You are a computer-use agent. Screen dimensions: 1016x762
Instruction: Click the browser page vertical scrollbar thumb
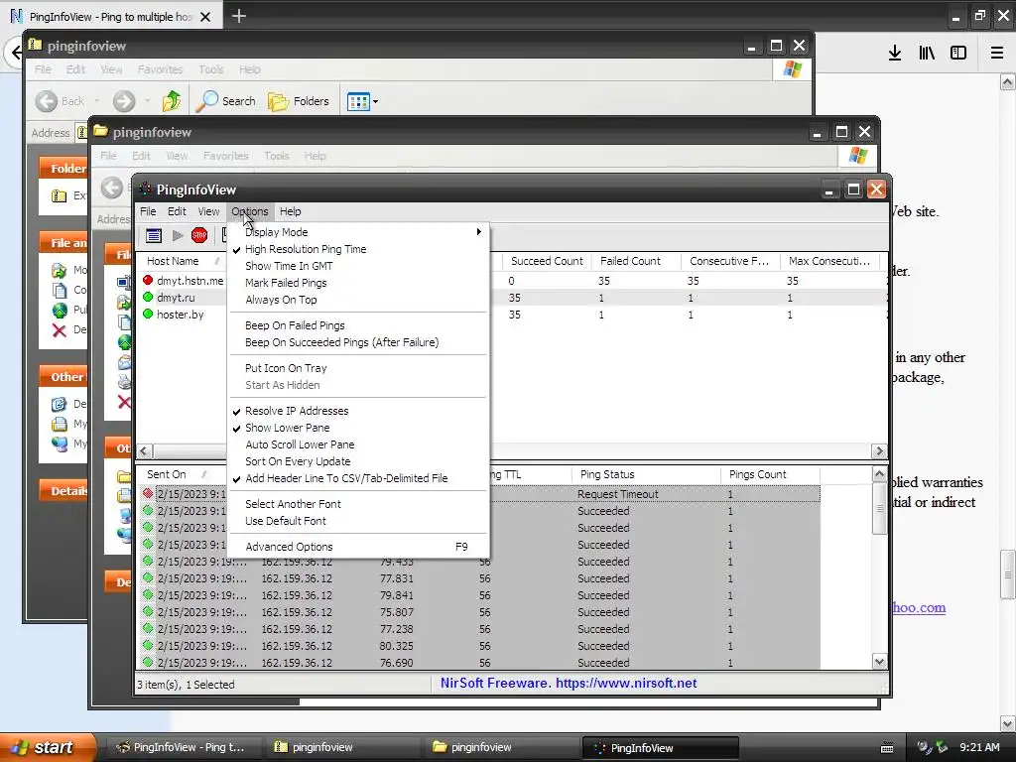pos(1008,574)
